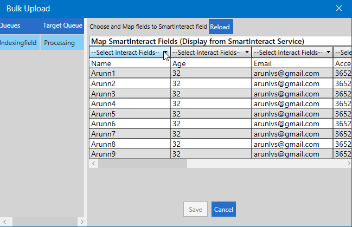Image resolution: width=352 pixels, height=227 pixels.
Task: Open Select Interact Fields dropdown above Email column
Action: [292, 53]
